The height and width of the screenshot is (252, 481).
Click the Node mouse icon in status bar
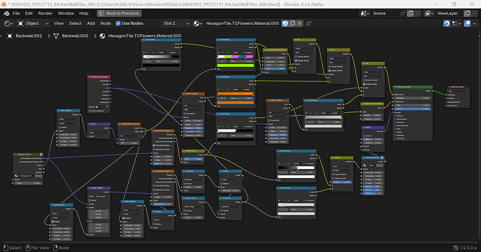click(55, 248)
